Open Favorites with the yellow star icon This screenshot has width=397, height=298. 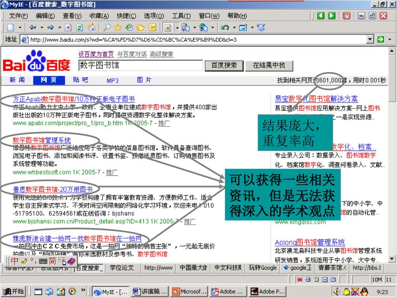[118, 28]
